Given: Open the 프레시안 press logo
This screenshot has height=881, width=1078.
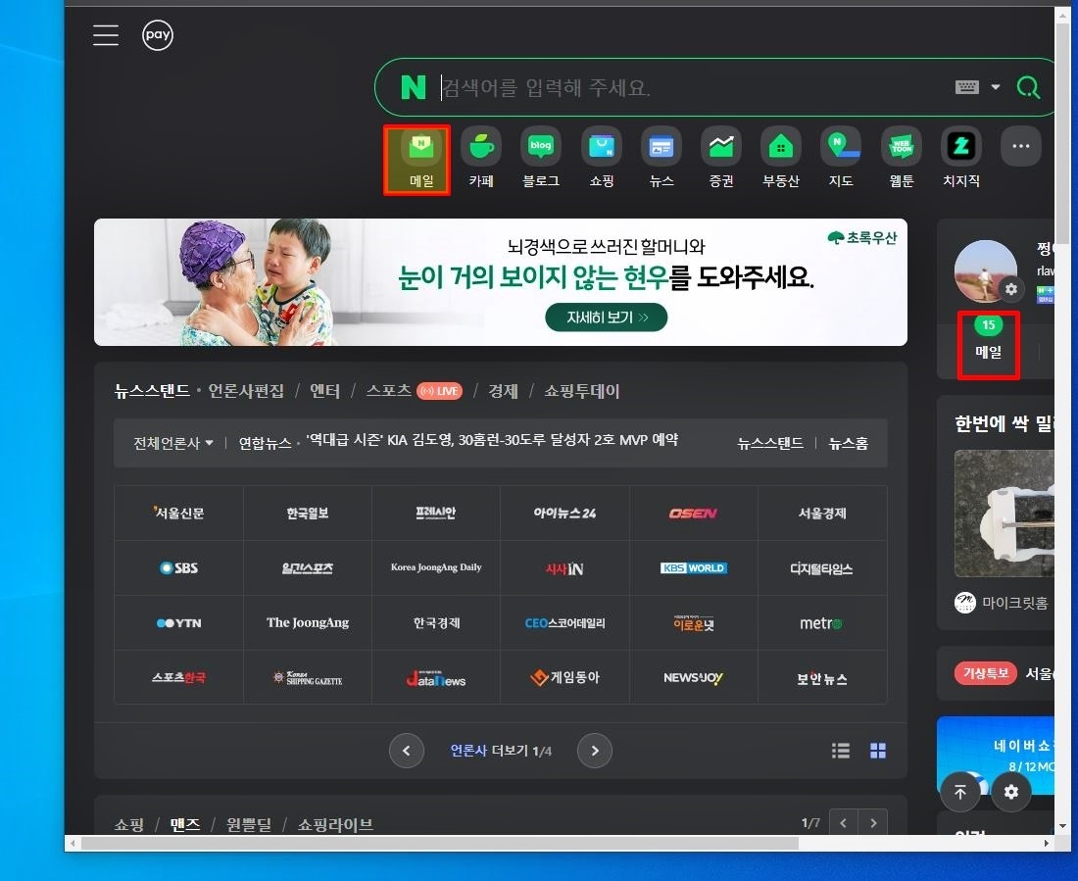Looking at the screenshot, I should pyautogui.click(x=436, y=514).
